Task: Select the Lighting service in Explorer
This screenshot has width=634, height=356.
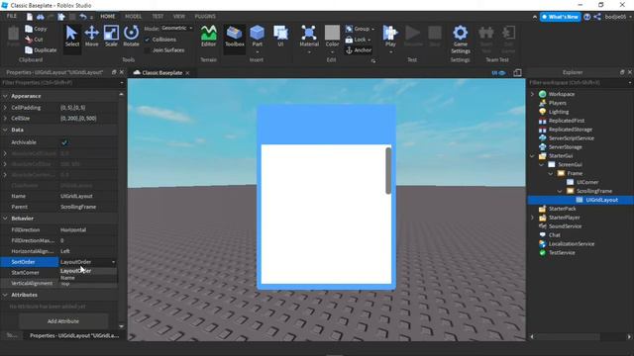Action: click(x=559, y=112)
